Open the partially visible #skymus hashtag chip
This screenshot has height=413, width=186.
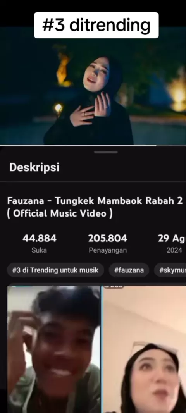click(170, 270)
